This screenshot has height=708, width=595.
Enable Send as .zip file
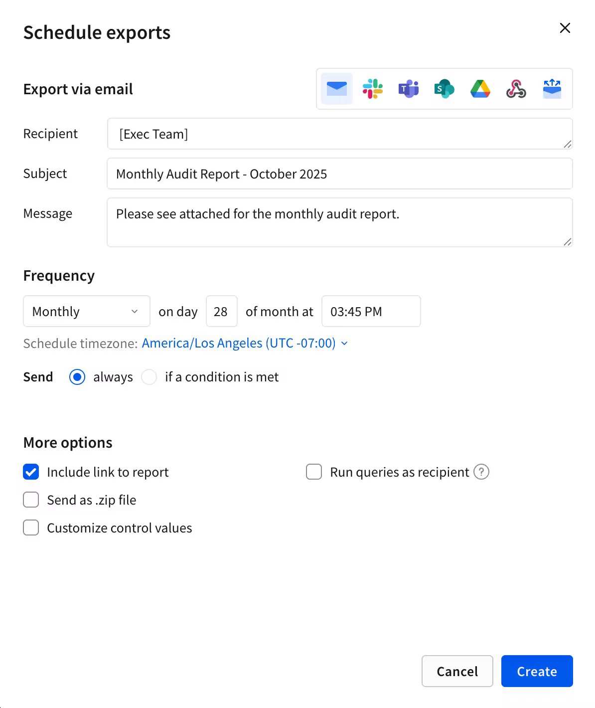point(31,500)
